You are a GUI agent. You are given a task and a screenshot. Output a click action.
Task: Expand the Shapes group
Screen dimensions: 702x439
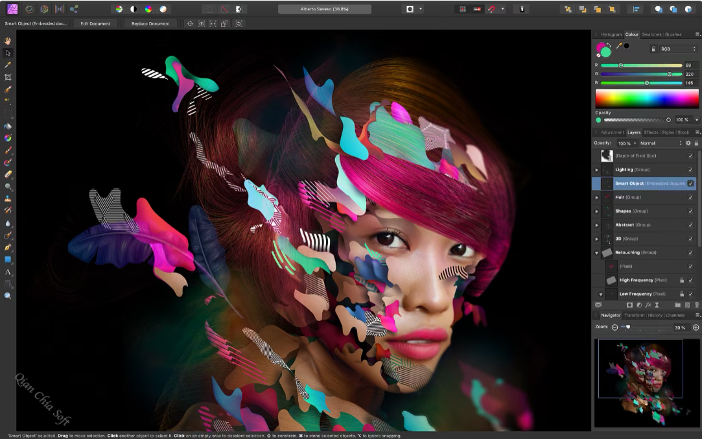click(x=597, y=211)
